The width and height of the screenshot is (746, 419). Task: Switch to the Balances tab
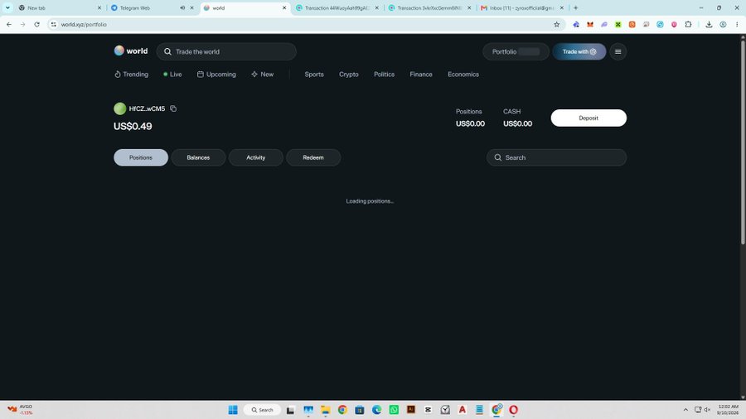(198, 157)
